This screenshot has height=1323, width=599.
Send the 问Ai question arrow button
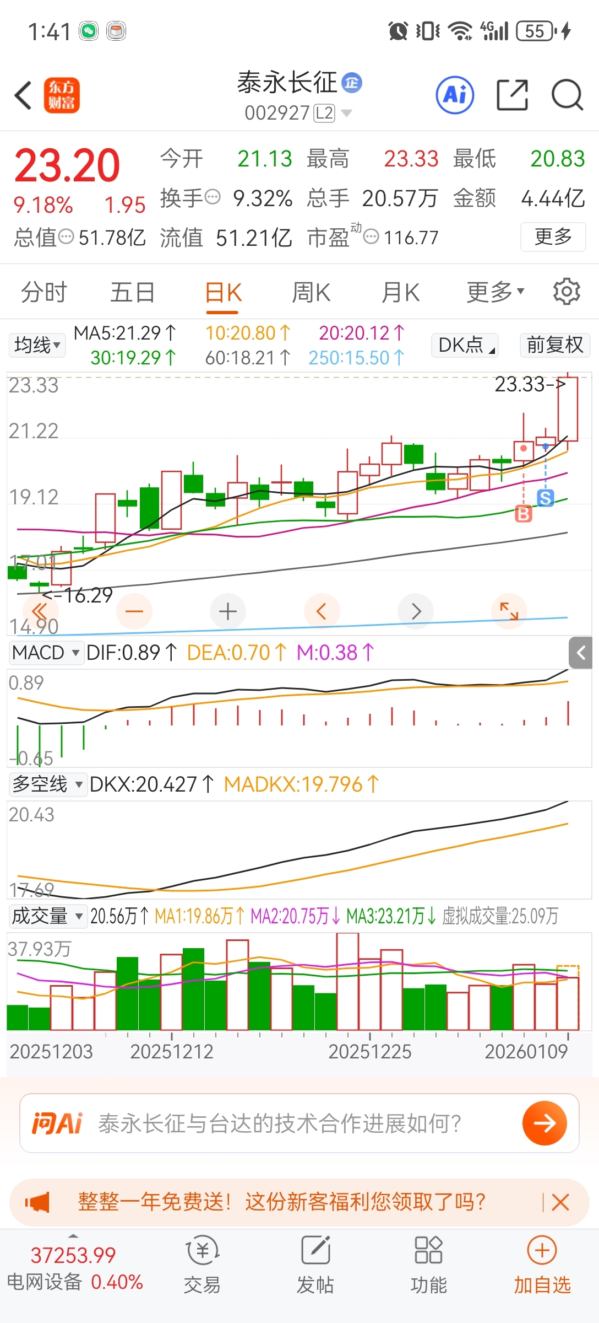point(544,1123)
